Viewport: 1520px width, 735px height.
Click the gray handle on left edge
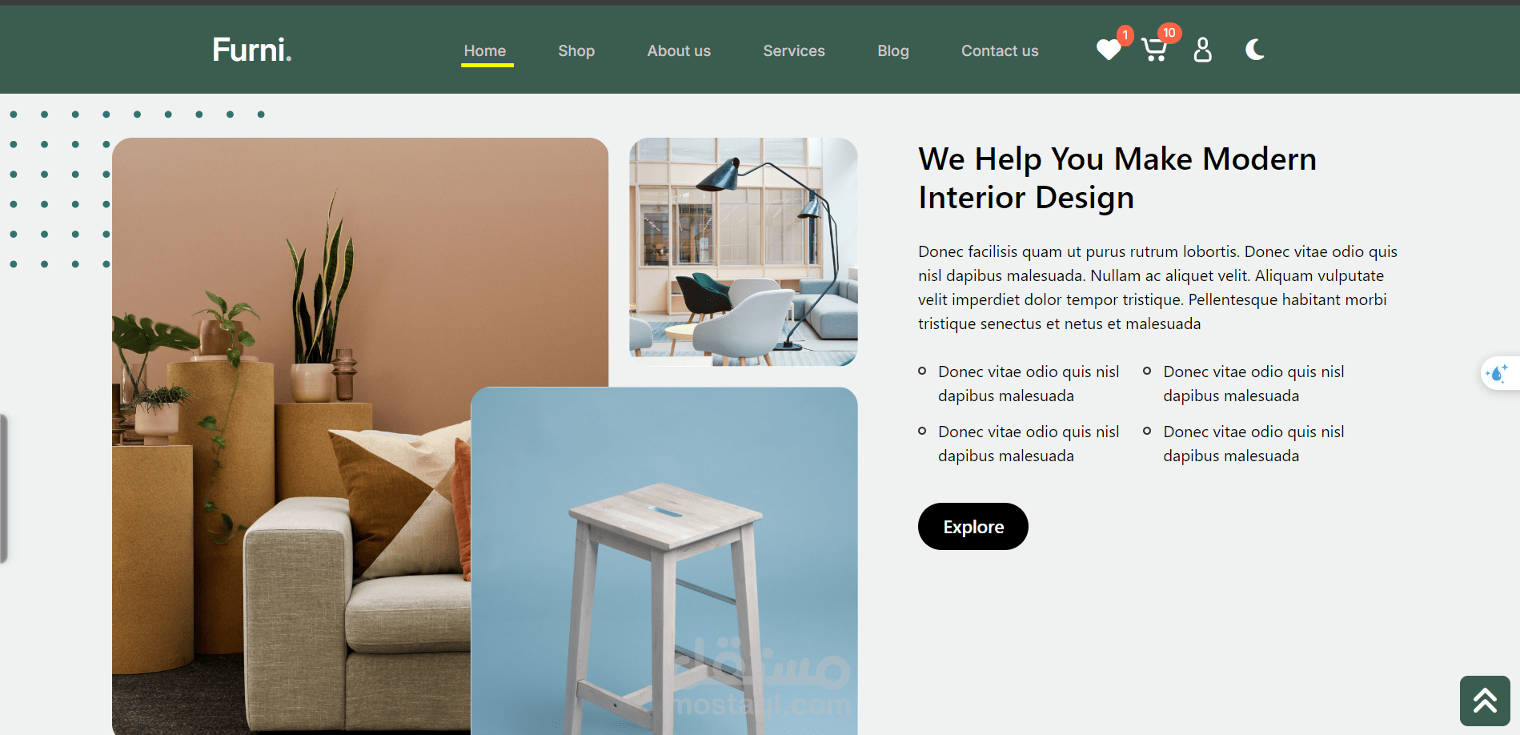3,488
